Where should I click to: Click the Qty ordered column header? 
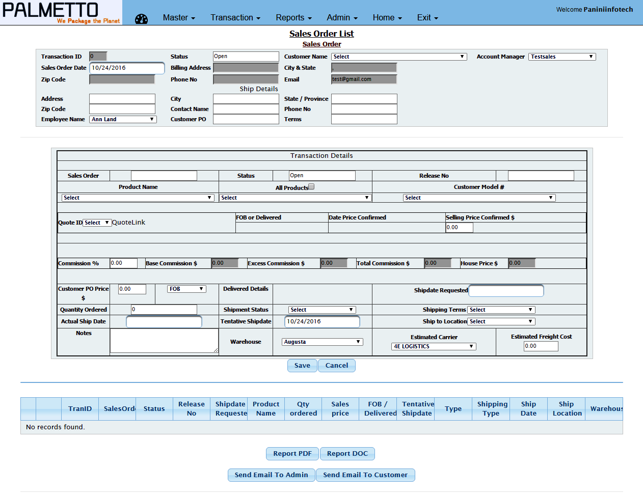[x=303, y=409]
